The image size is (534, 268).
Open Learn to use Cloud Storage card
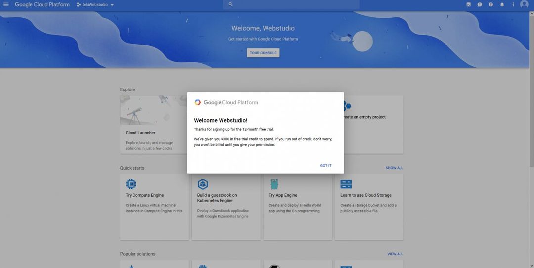(369, 207)
